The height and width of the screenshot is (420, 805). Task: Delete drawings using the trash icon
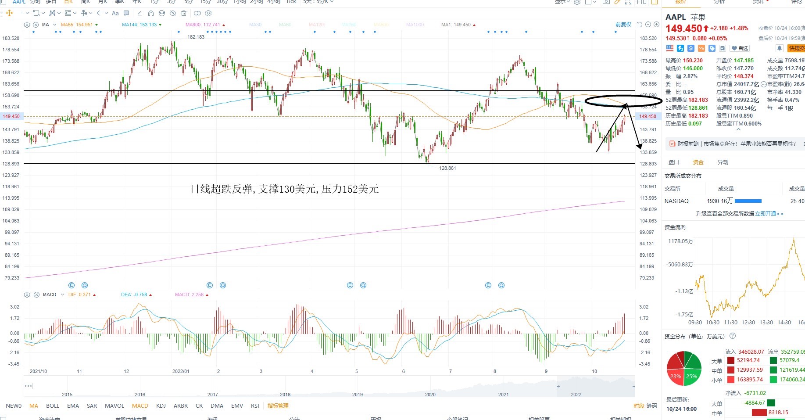184,13
